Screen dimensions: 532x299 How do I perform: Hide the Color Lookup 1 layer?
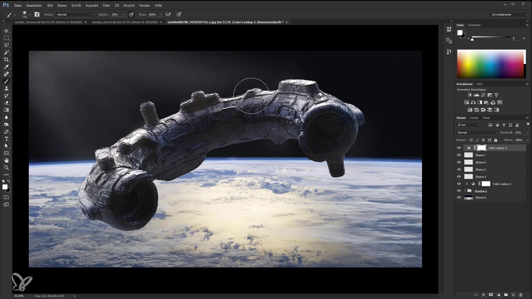[x=459, y=184]
